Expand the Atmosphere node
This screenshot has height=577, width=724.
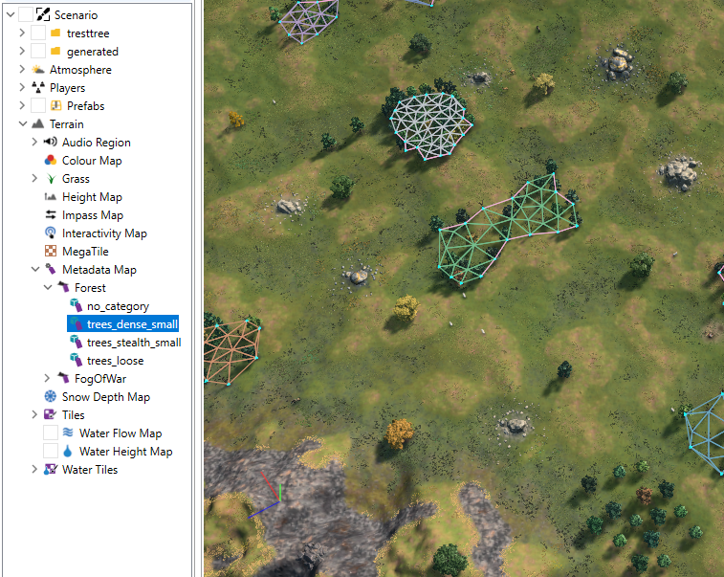(x=22, y=69)
